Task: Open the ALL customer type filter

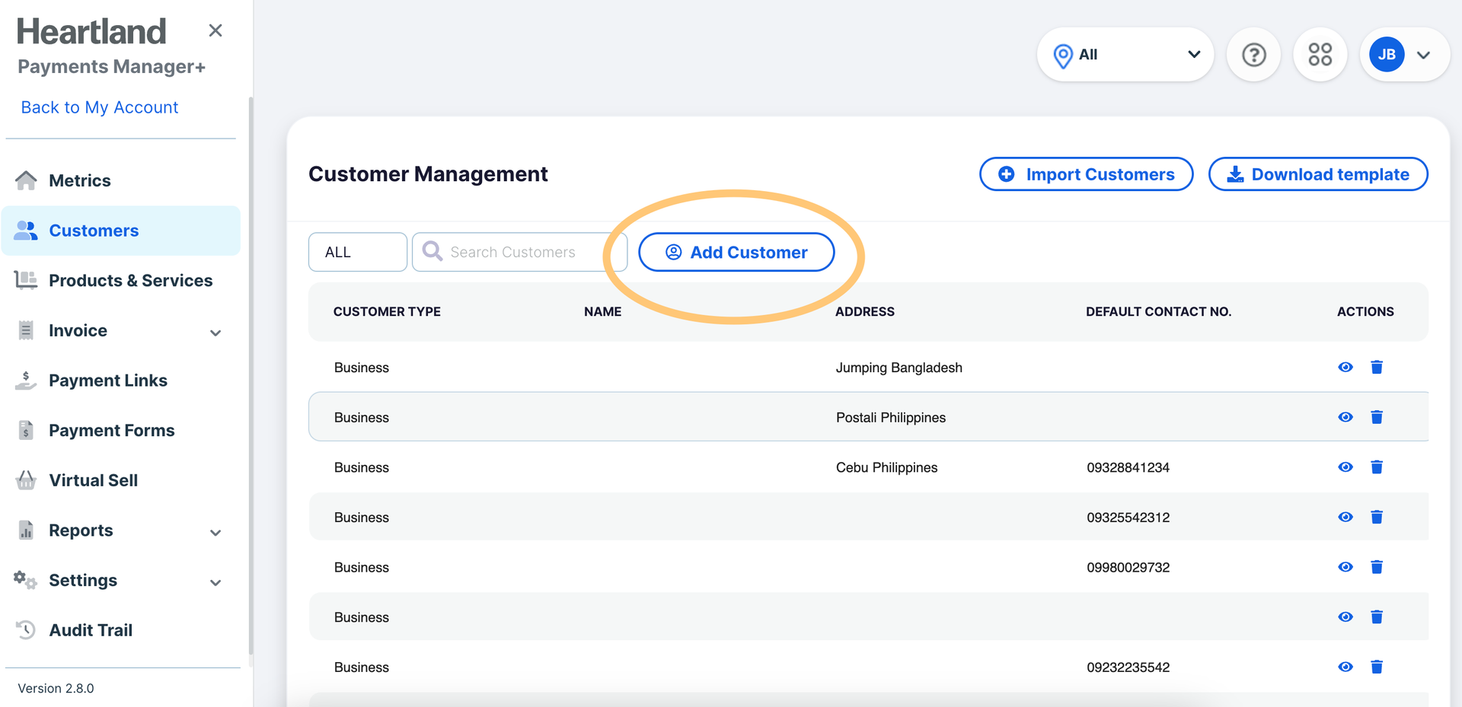Action: click(358, 252)
